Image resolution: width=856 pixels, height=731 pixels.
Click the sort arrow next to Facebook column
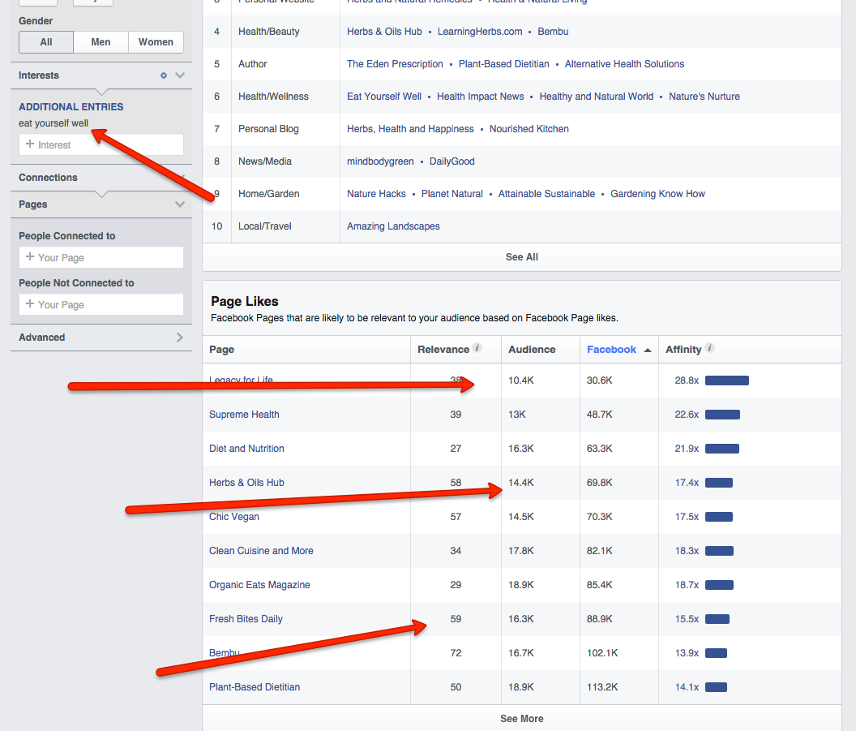point(648,350)
